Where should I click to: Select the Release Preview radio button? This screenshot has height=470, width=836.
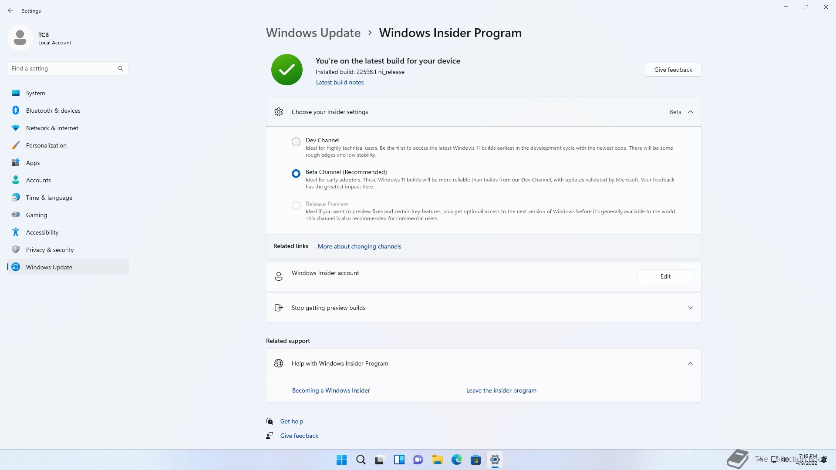296,205
